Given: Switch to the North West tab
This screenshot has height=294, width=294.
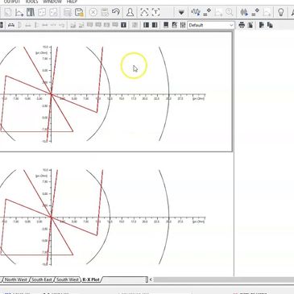Looking at the screenshot, I should coord(16,280).
